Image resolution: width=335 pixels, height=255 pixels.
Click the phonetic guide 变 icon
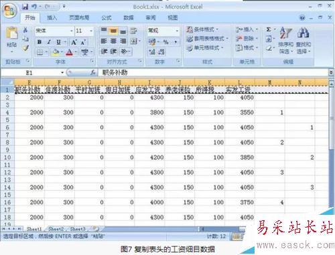click(x=85, y=52)
